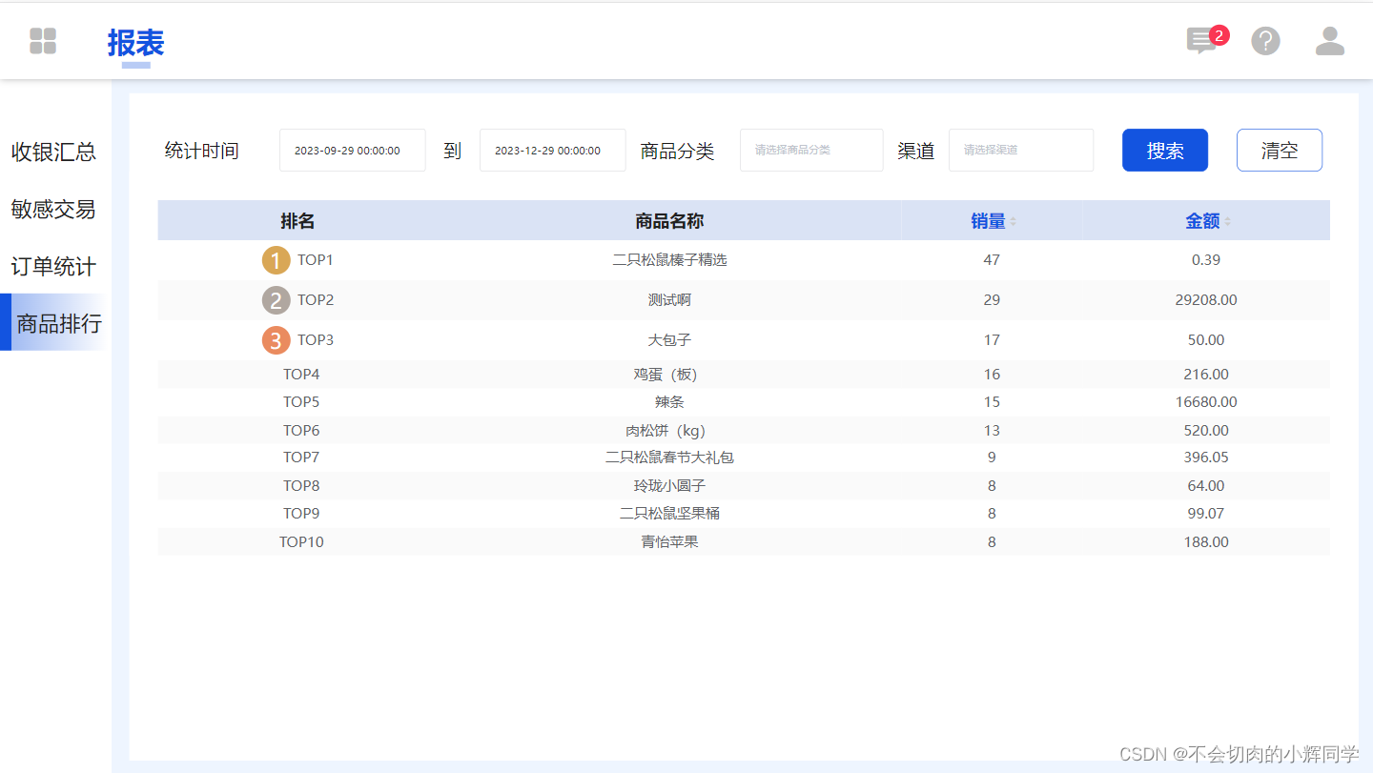Click the 搜索 button
This screenshot has width=1373, height=773.
pyautogui.click(x=1165, y=151)
